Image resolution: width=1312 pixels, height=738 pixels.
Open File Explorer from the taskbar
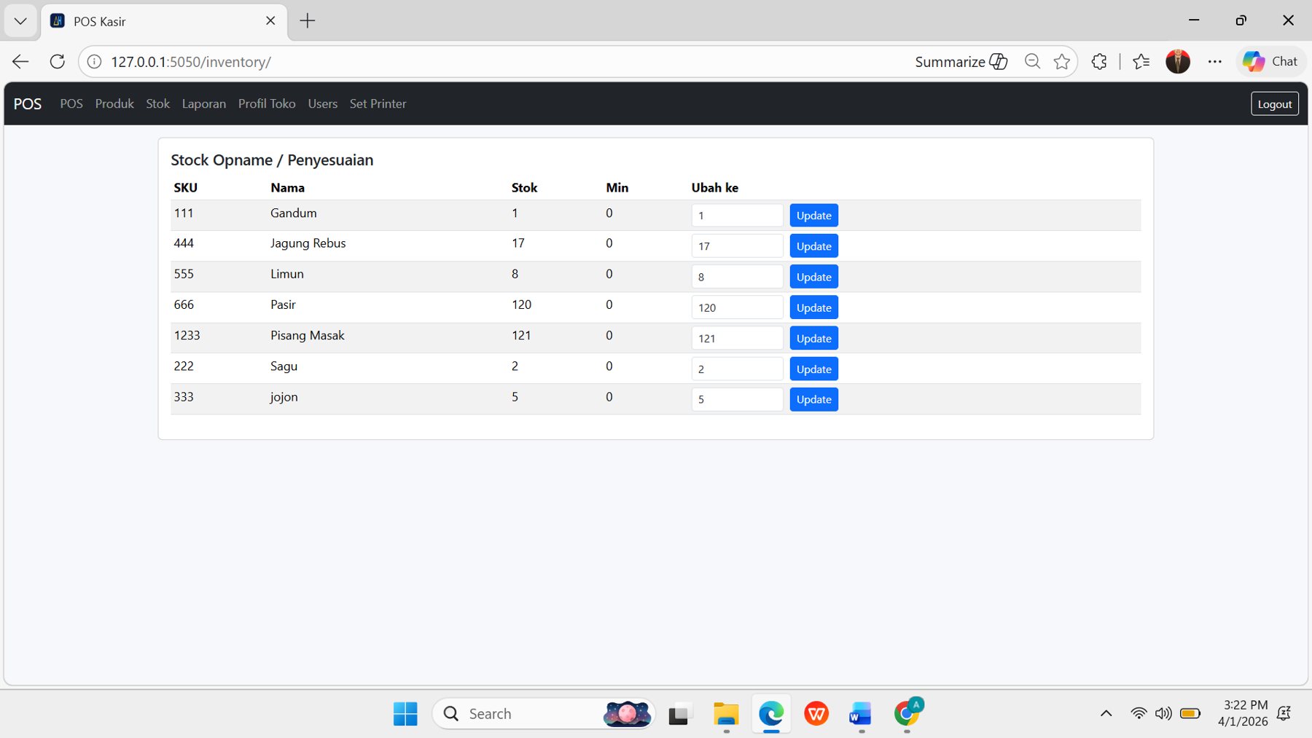pos(725,714)
